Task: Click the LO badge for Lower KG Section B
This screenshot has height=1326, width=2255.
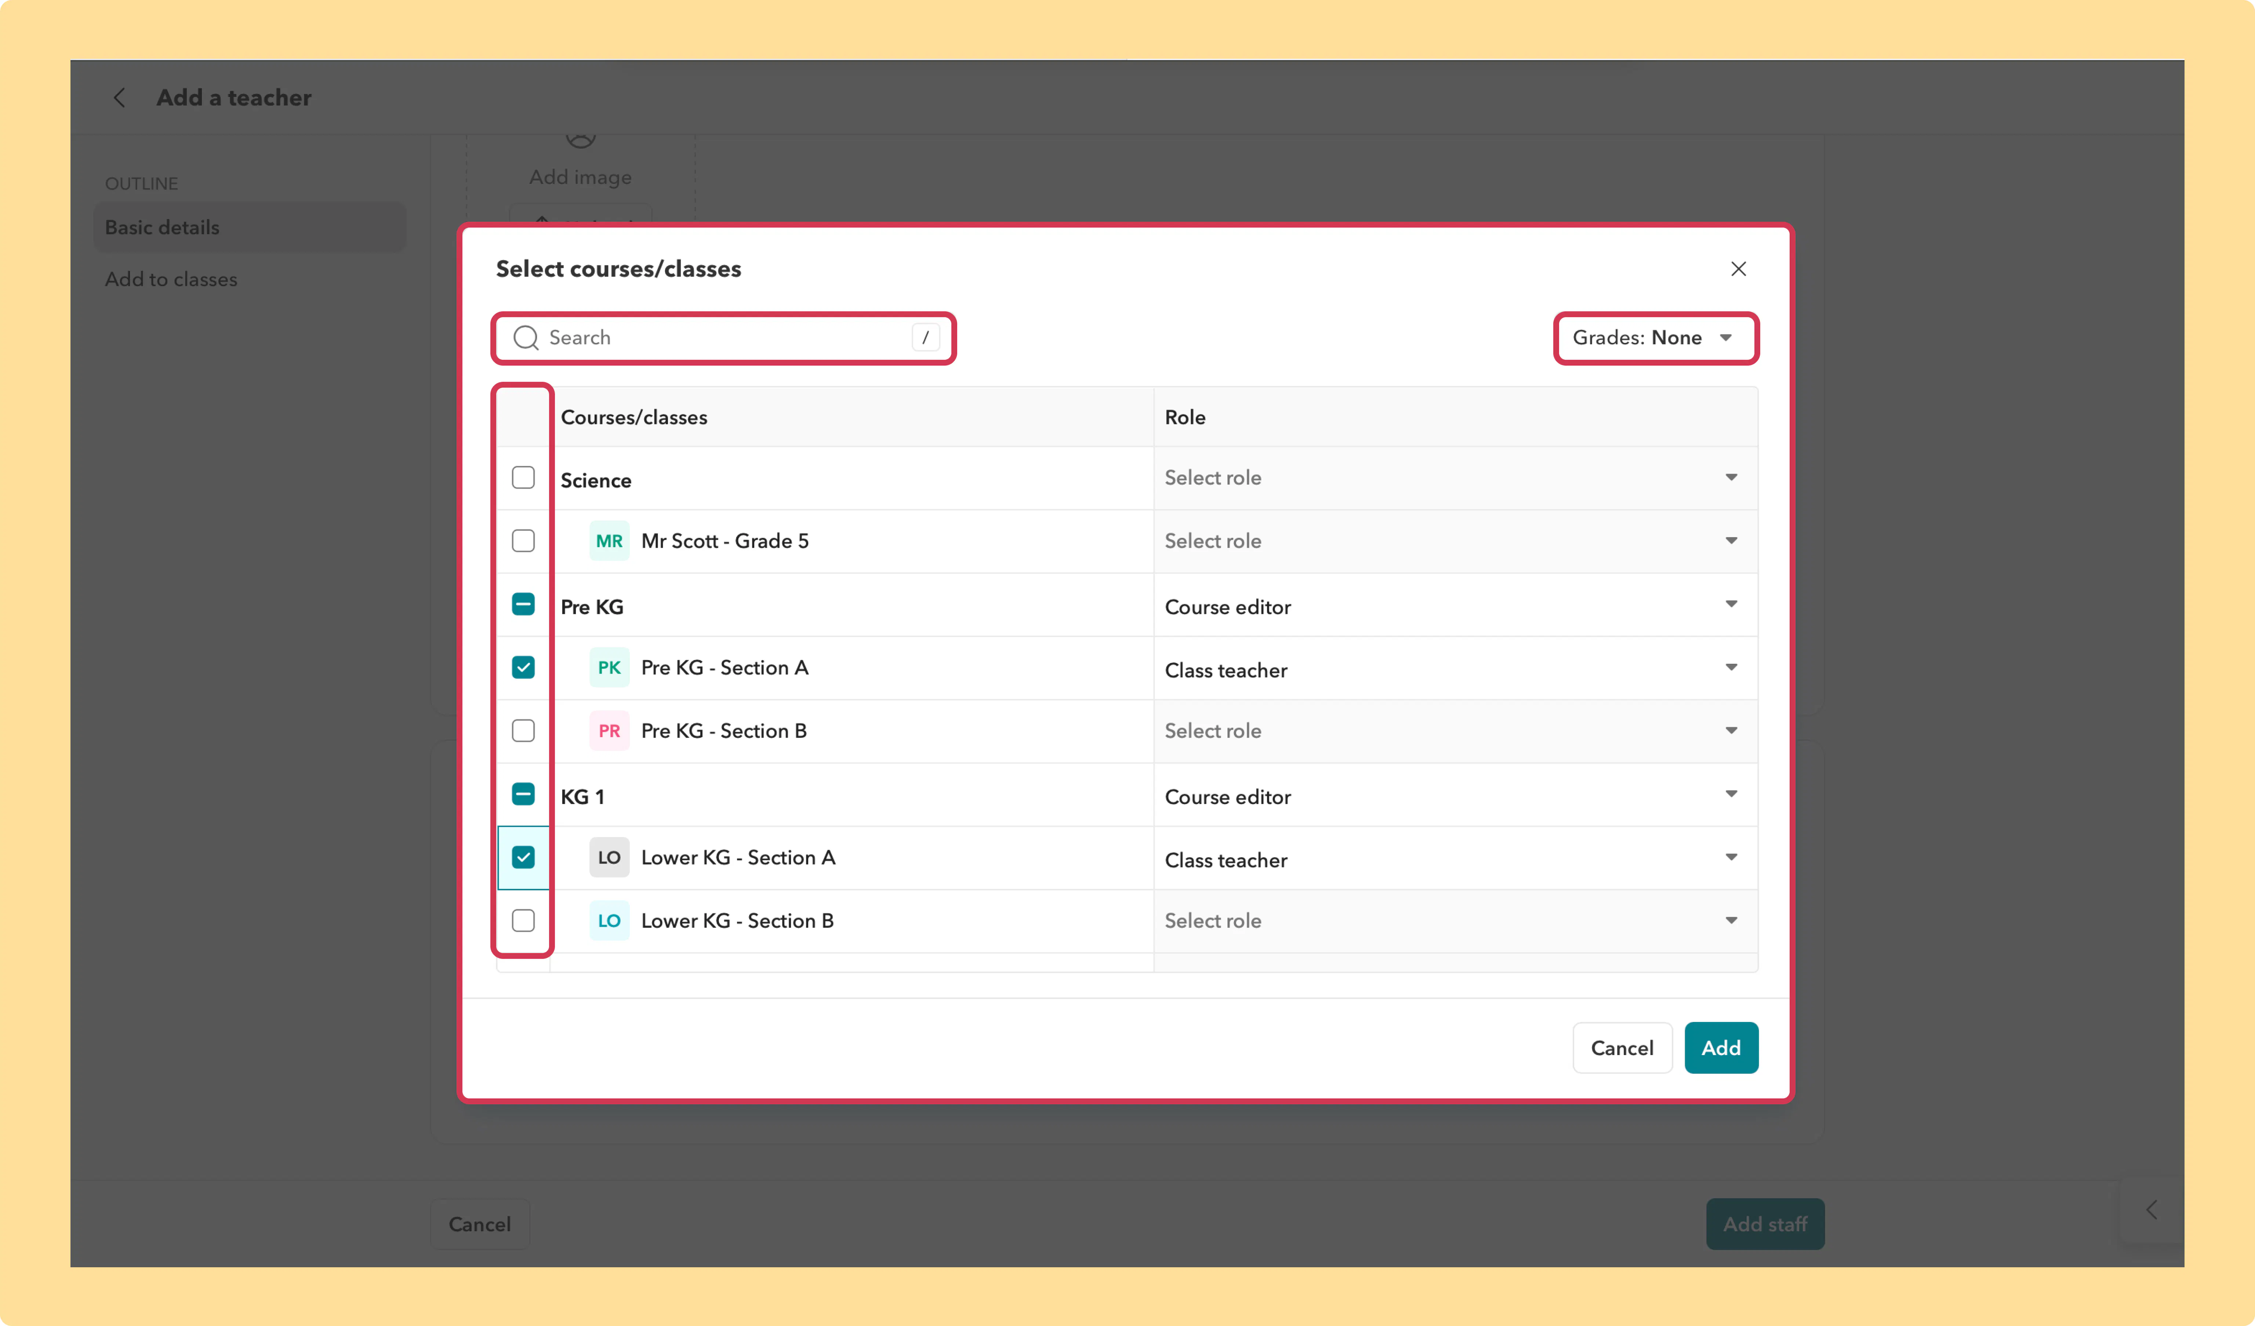Action: coord(609,920)
